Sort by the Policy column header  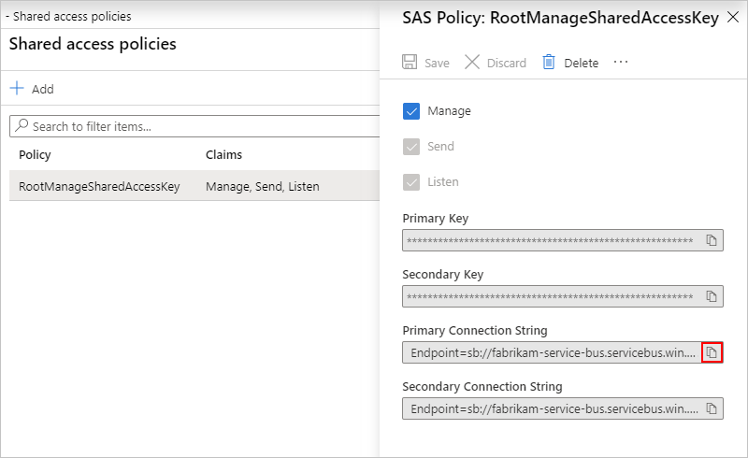36,154
